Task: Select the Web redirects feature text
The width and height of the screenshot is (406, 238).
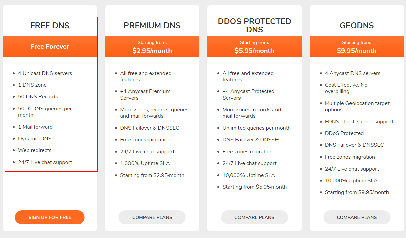Action: point(35,150)
